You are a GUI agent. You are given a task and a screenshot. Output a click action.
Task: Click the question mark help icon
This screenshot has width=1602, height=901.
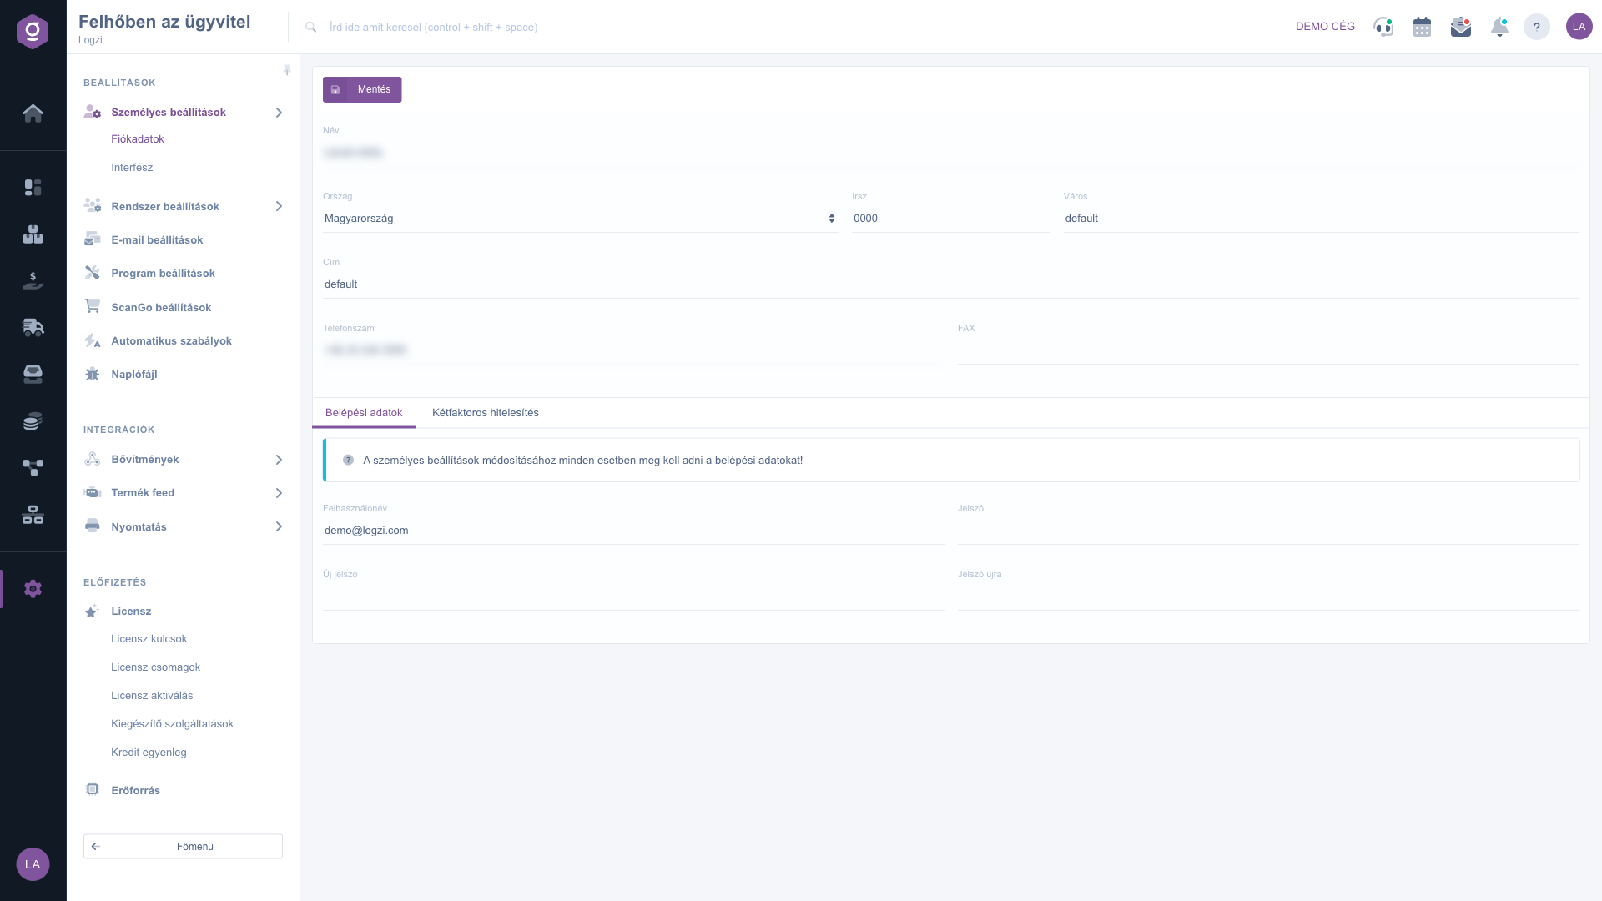(1537, 27)
